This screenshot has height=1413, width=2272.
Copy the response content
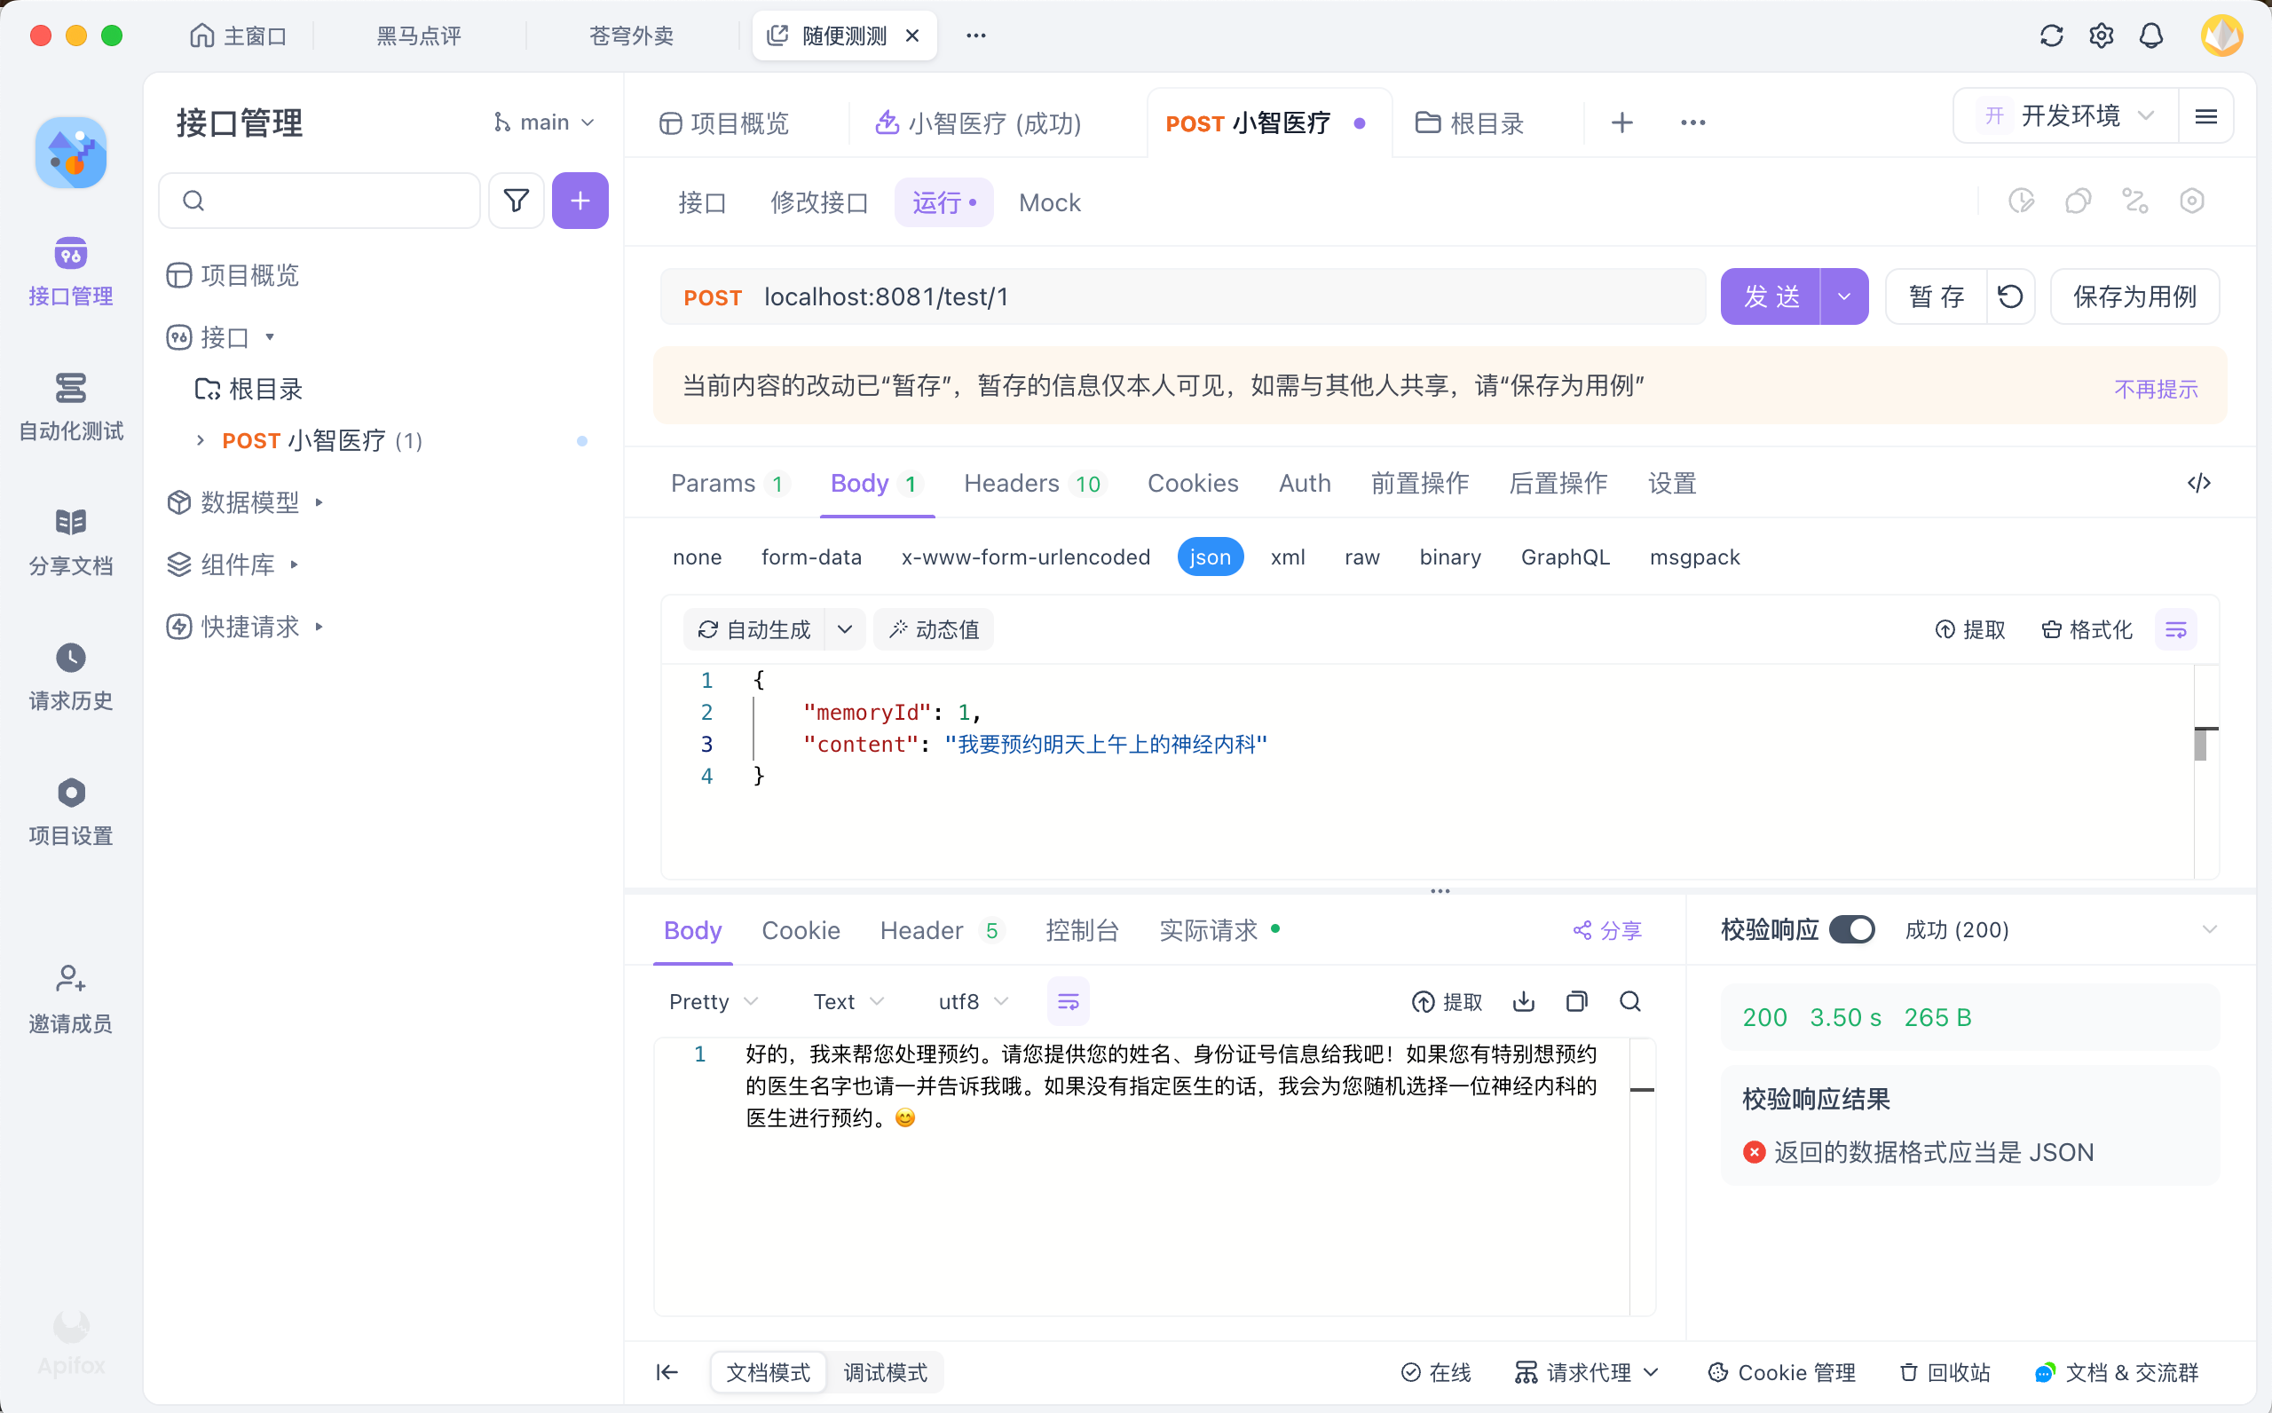pos(1577,1001)
